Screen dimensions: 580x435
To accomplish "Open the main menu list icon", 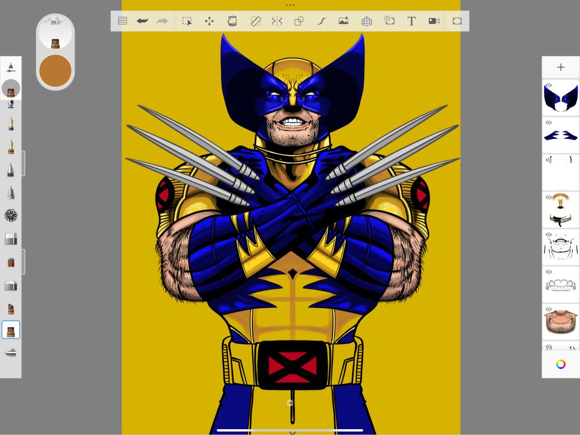I will 122,21.
